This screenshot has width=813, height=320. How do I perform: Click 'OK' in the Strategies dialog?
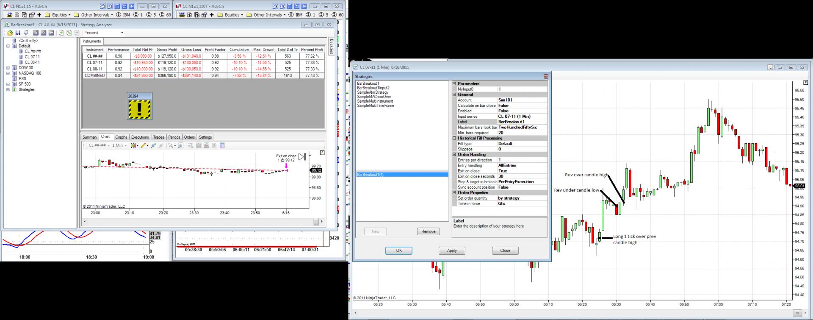pos(399,250)
